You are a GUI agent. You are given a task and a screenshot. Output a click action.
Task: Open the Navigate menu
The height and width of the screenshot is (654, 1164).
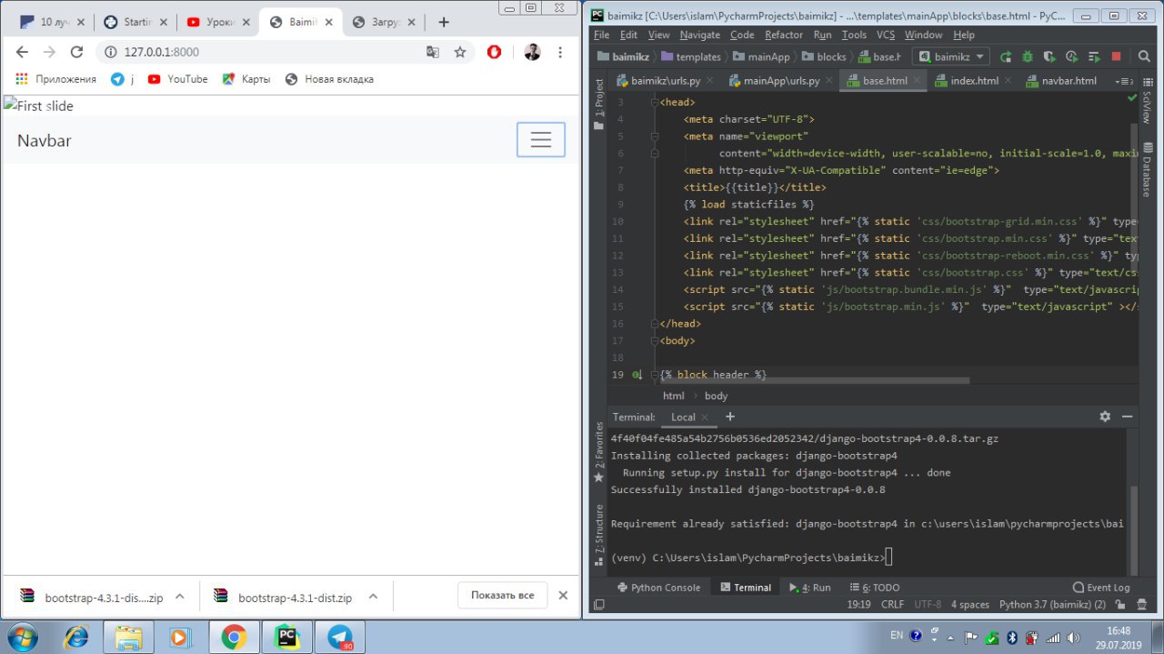coord(699,35)
